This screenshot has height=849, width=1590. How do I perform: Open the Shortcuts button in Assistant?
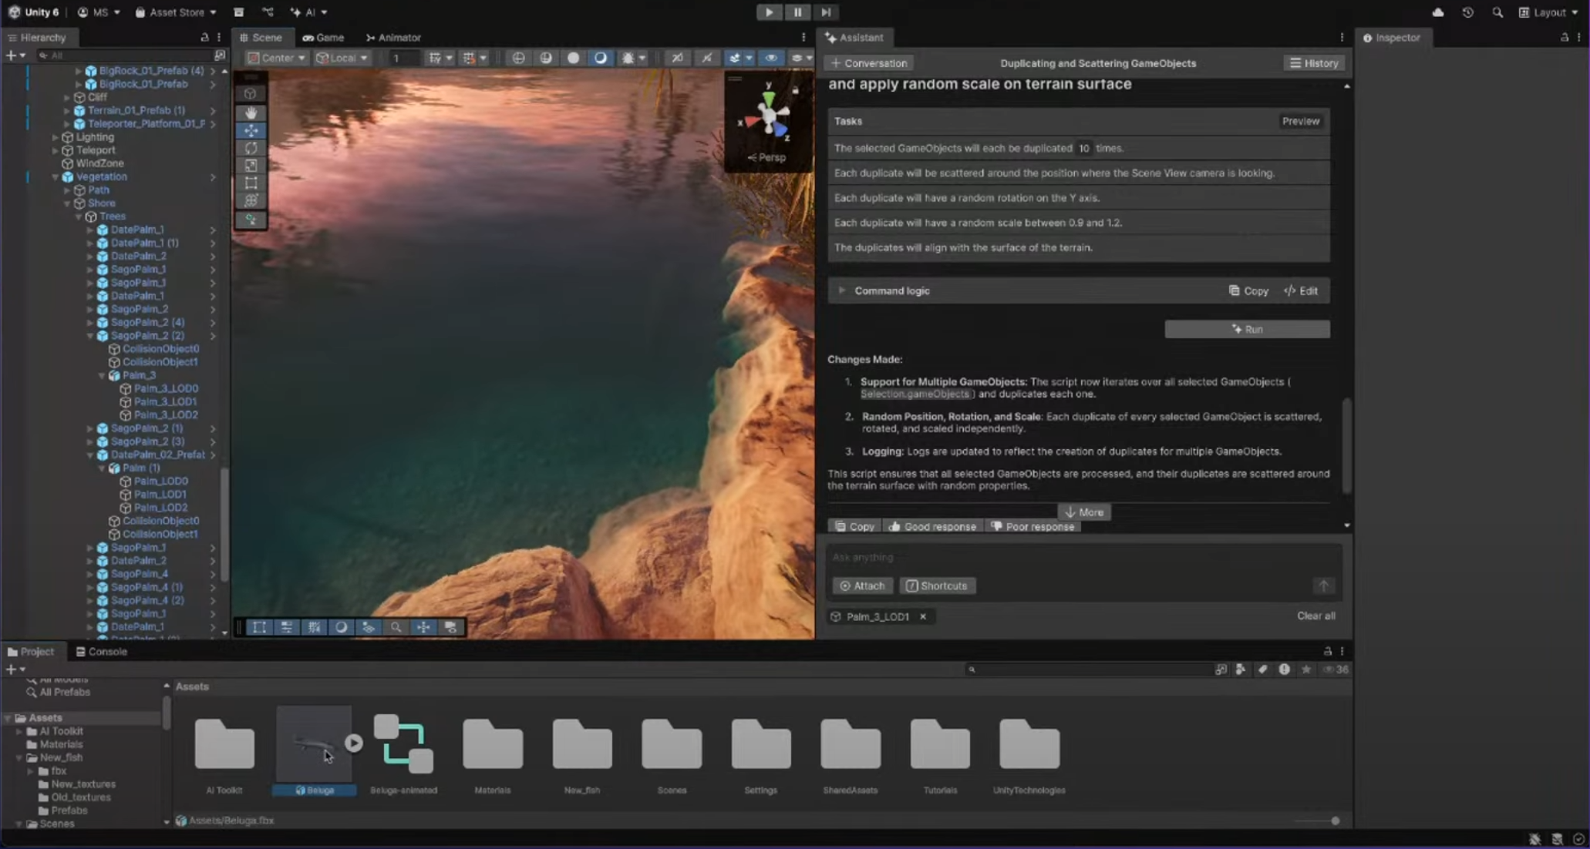pyautogui.click(x=937, y=586)
